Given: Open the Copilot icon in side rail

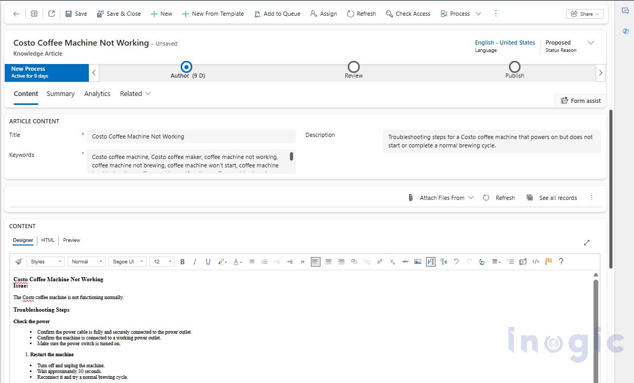Looking at the screenshot, I should (625, 31).
